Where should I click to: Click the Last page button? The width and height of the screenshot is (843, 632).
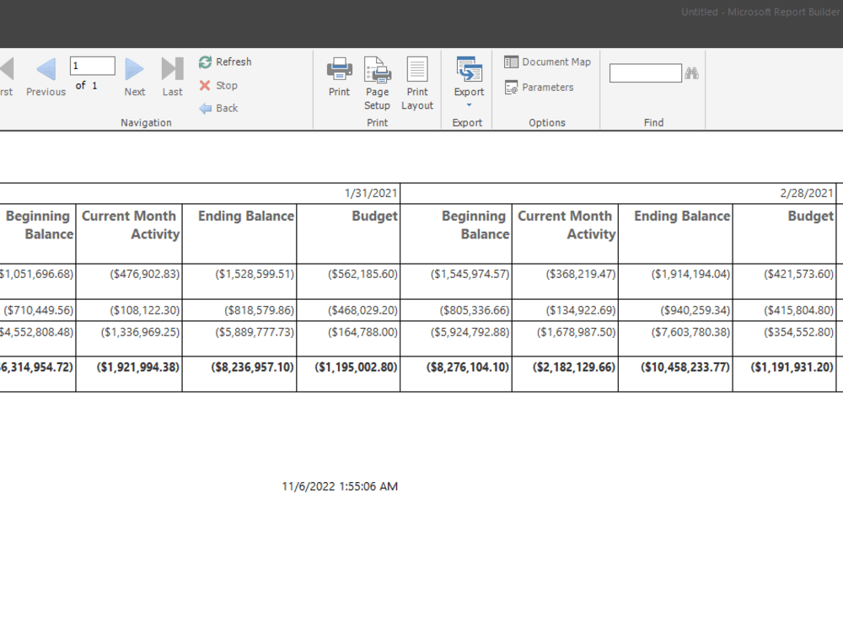tap(172, 69)
